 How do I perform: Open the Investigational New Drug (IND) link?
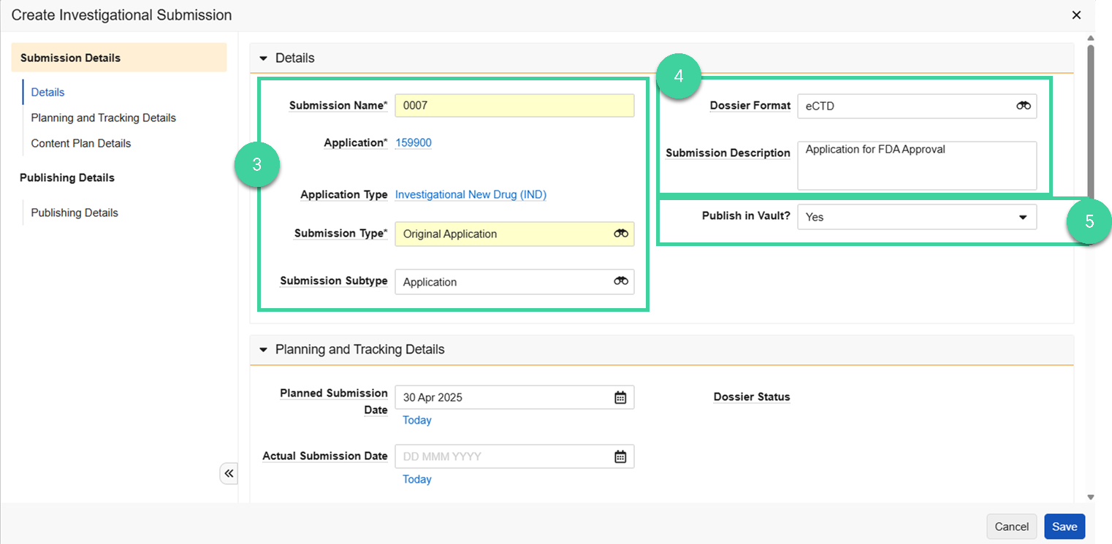(x=471, y=194)
